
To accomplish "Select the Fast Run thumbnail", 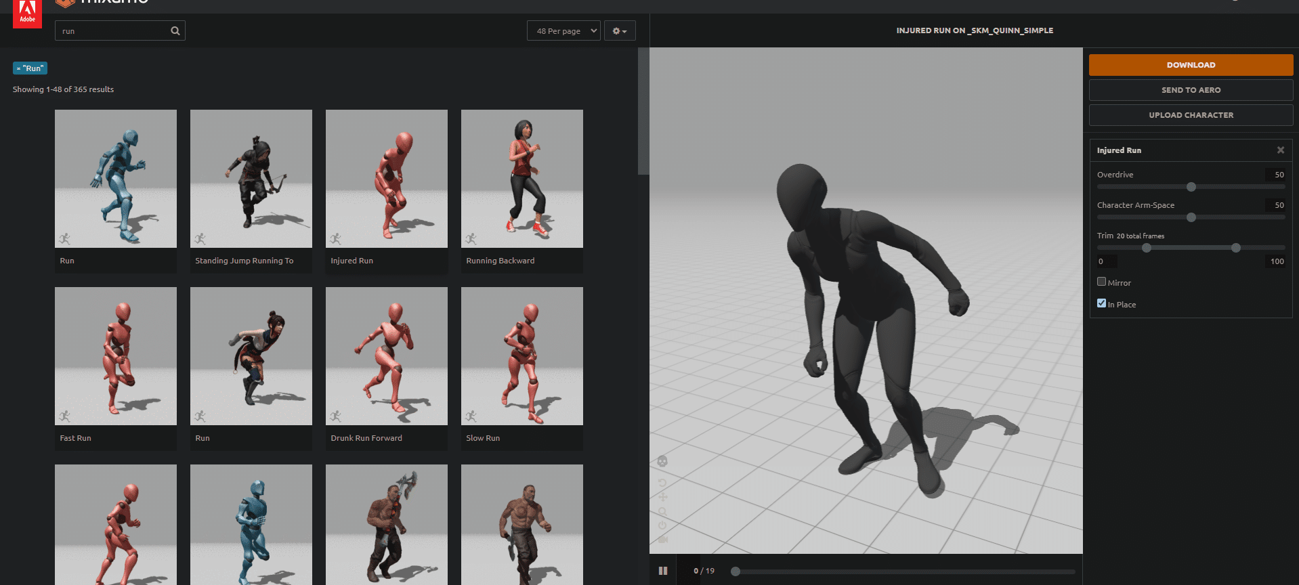I will [x=116, y=356].
